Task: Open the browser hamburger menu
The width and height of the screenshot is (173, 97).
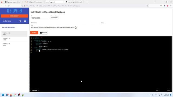Action: (x=171, y=6)
